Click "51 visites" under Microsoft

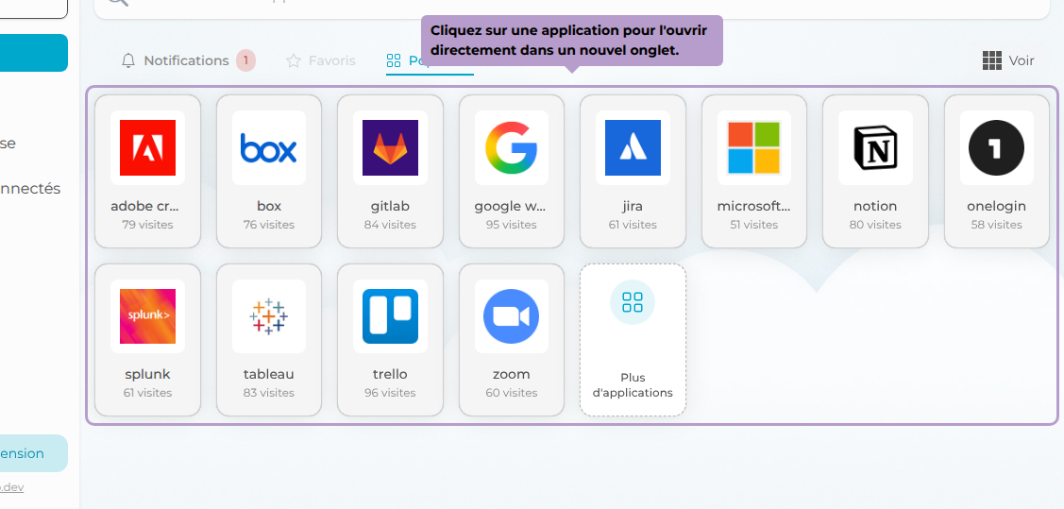[754, 225]
